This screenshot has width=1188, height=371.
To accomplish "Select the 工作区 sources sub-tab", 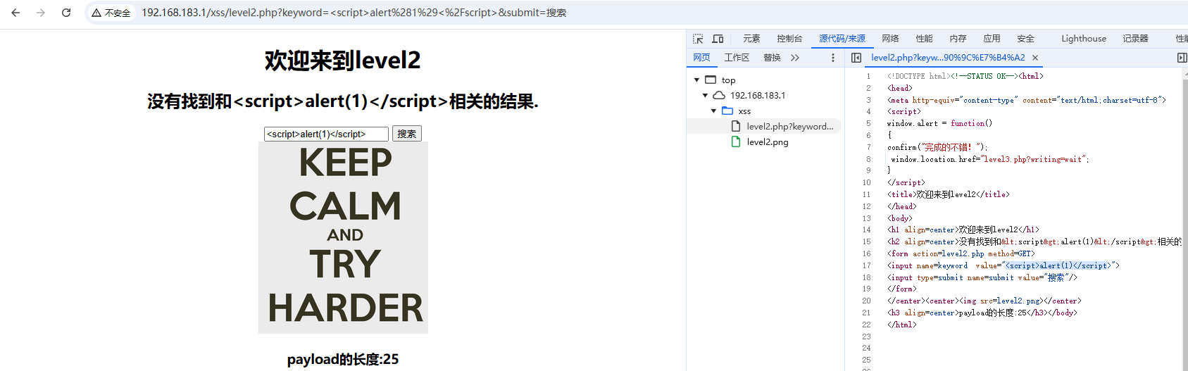I will pos(737,58).
